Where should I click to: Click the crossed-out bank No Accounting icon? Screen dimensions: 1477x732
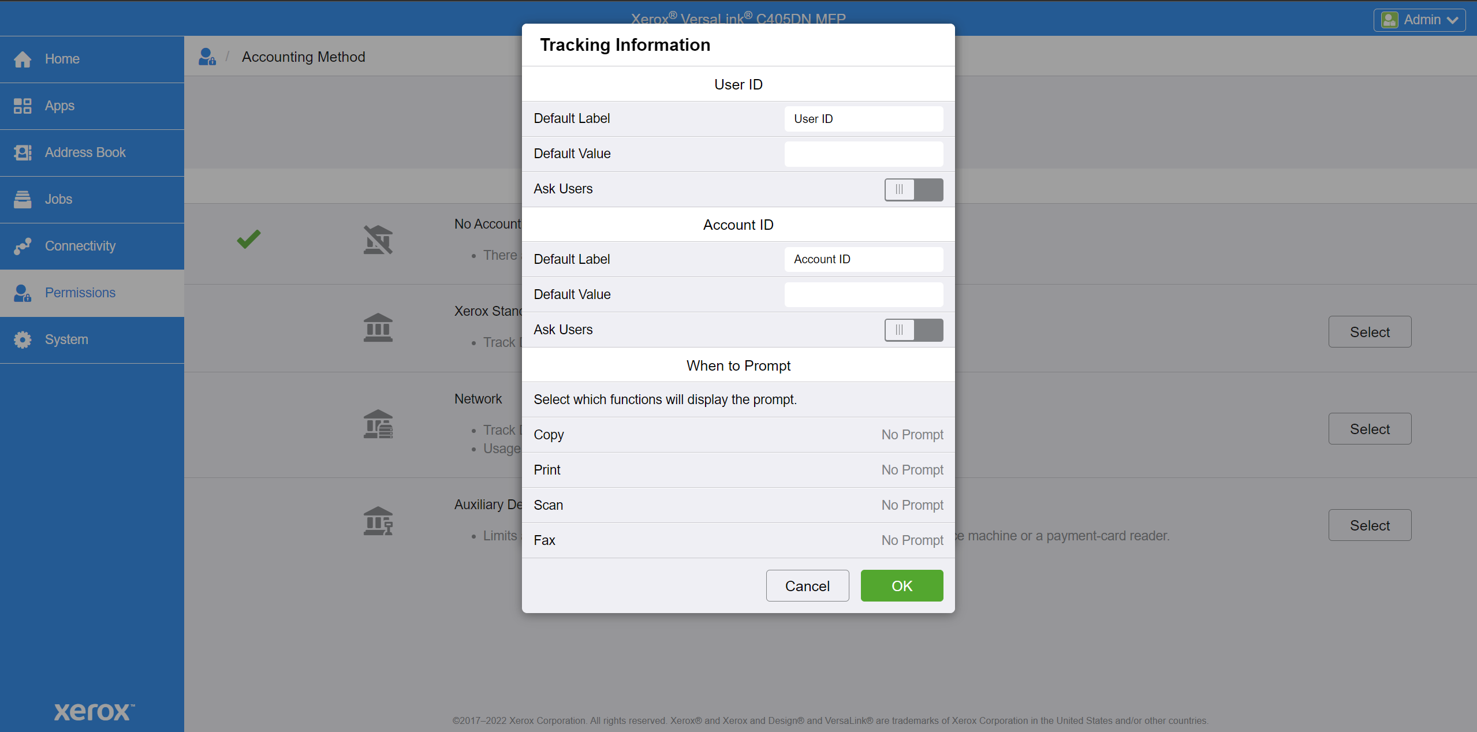(377, 238)
